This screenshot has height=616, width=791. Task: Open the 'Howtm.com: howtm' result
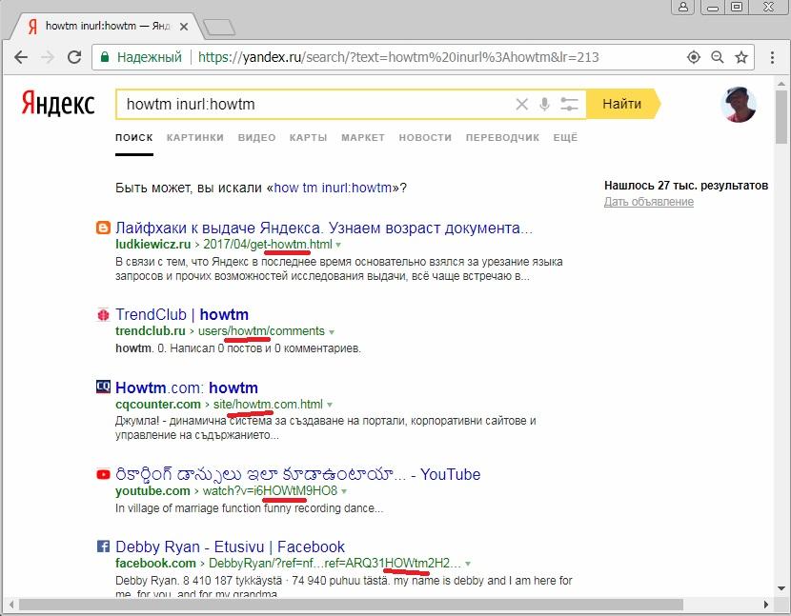tap(187, 387)
